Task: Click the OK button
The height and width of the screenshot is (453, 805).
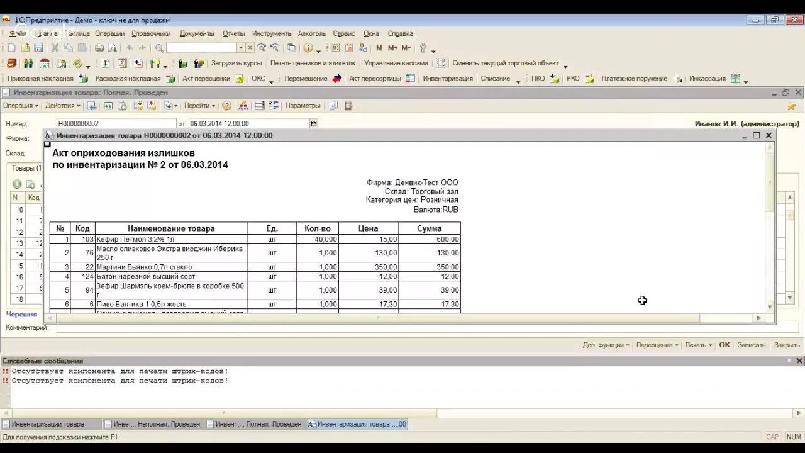Action: click(724, 345)
